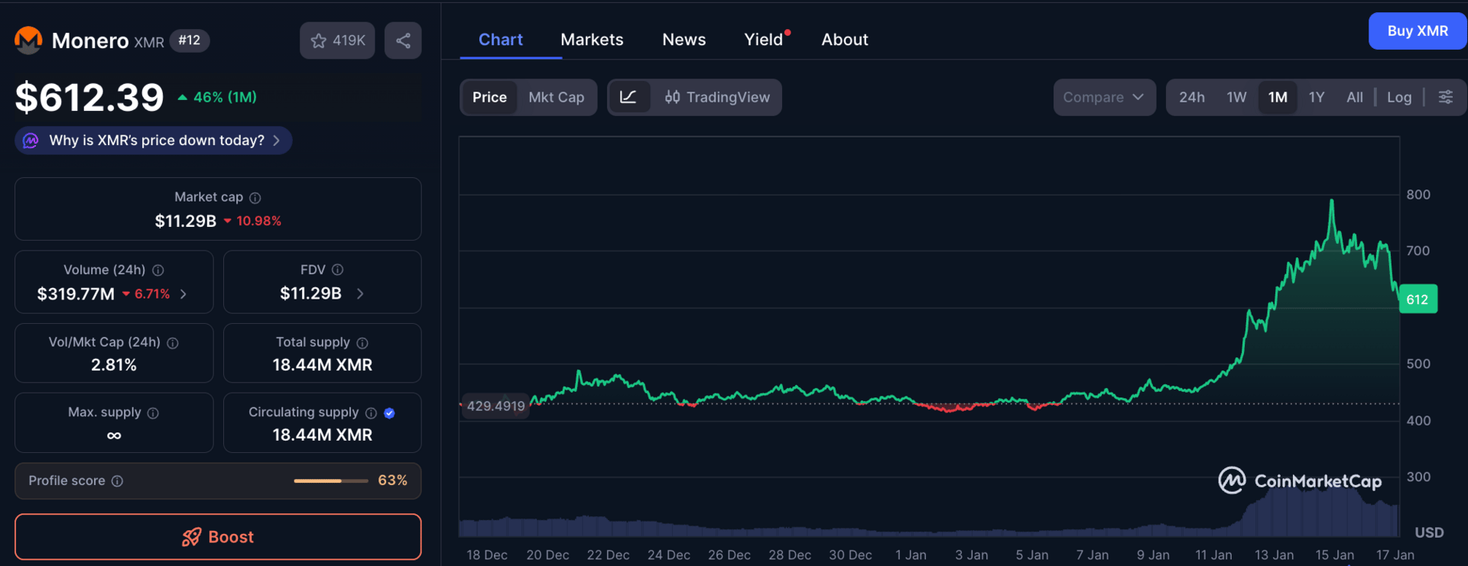Viewport: 1468px width, 566px height.
Task: Expand FDV details chevron
Action: (360, 294)
